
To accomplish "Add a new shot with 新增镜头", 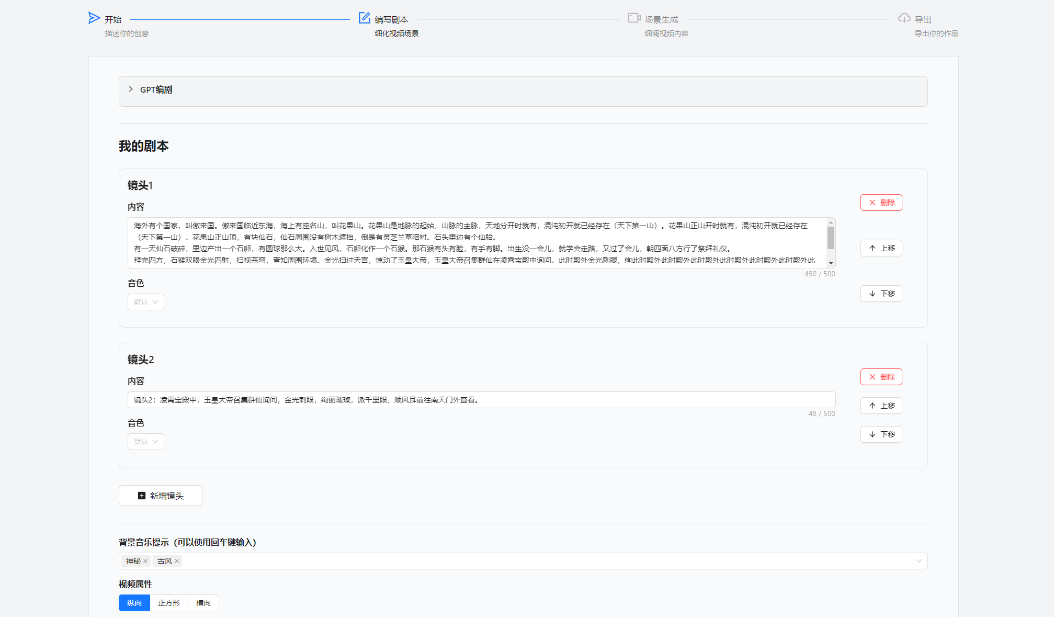I will 161,496.
